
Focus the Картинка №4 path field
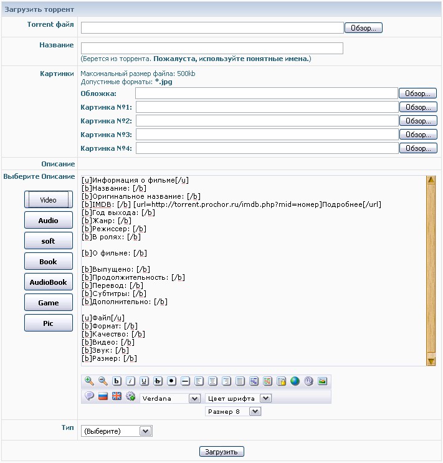click(267, 148)
